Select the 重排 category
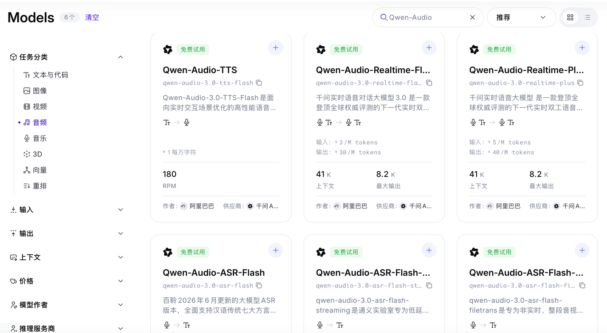The image size is (607, 333). pos(35,186)
